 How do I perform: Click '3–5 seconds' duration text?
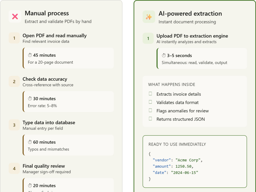click(x=179, y=56)
